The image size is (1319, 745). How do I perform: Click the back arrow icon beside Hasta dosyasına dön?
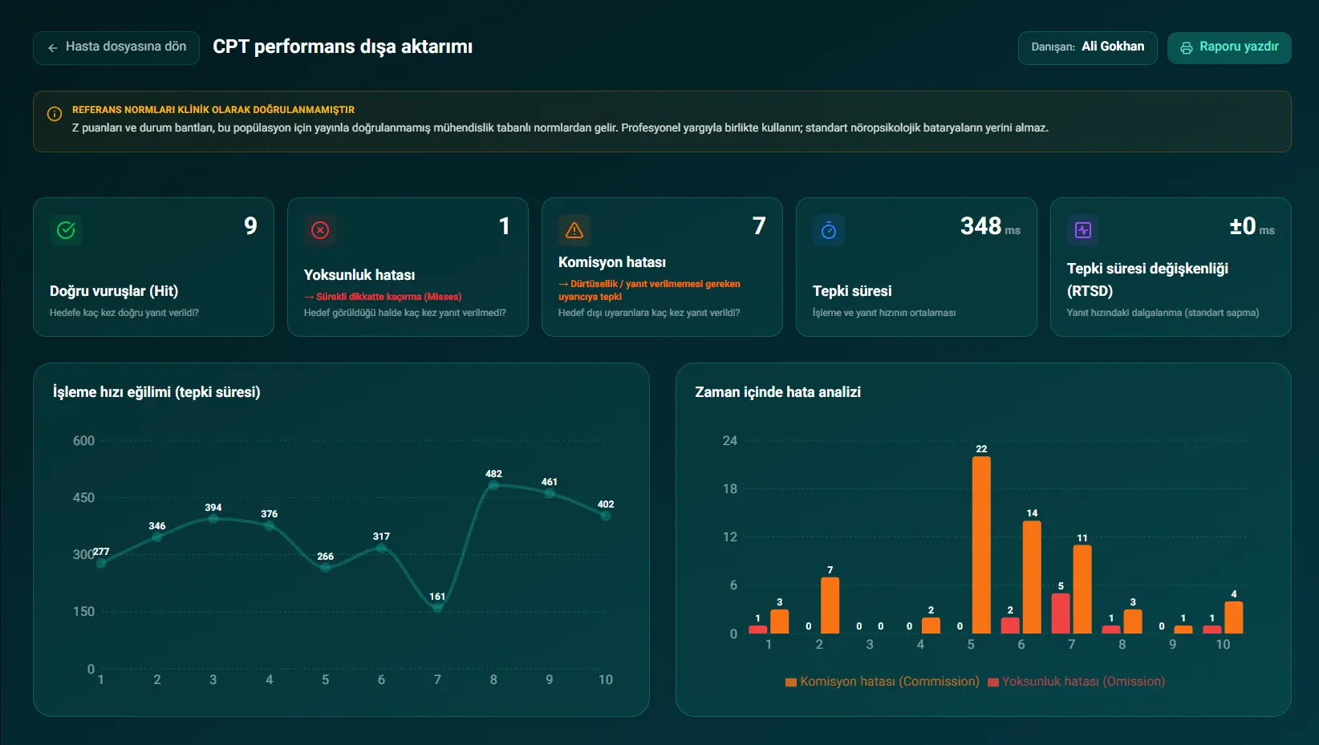53,48
